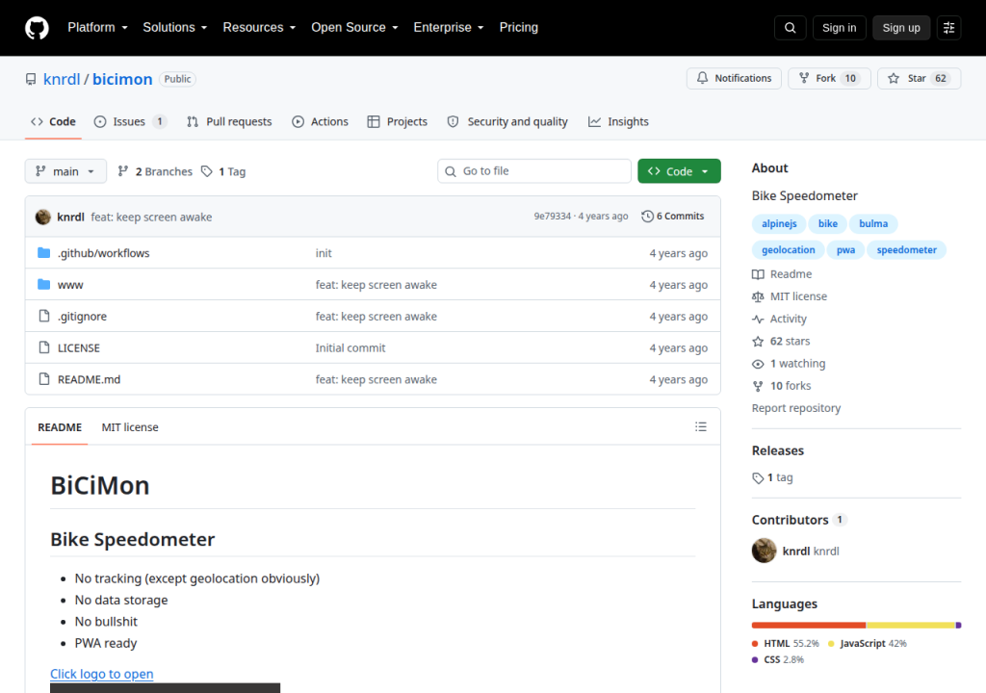The image size is (986, 693).
Task: Open the main branch selector dropdown
Action: (x=65, y=171)
